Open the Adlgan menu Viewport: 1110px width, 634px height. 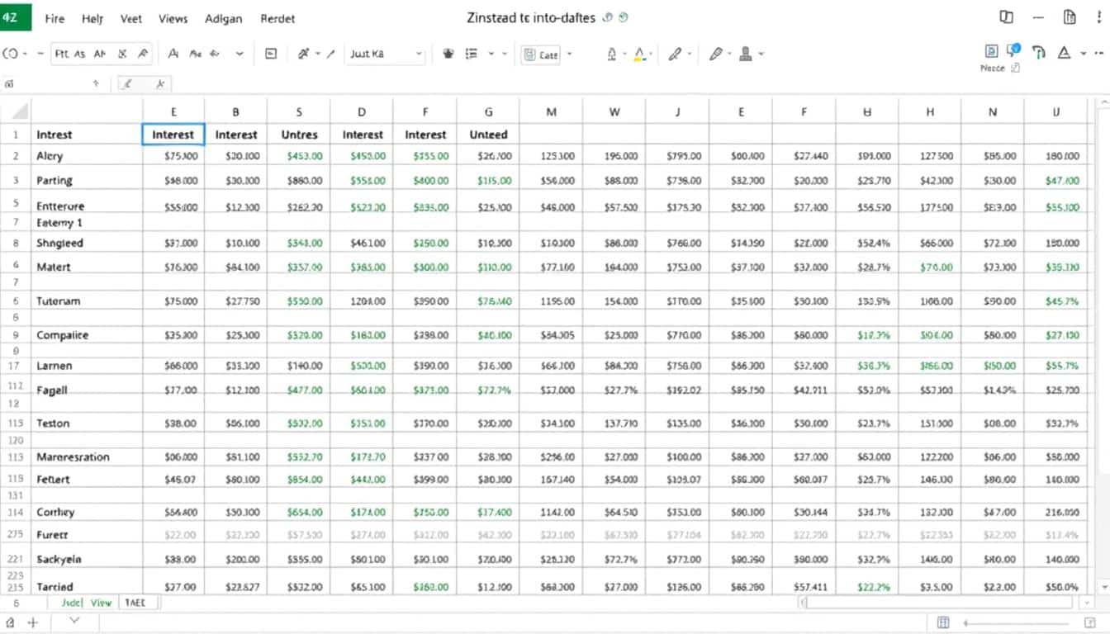[225, 18]
